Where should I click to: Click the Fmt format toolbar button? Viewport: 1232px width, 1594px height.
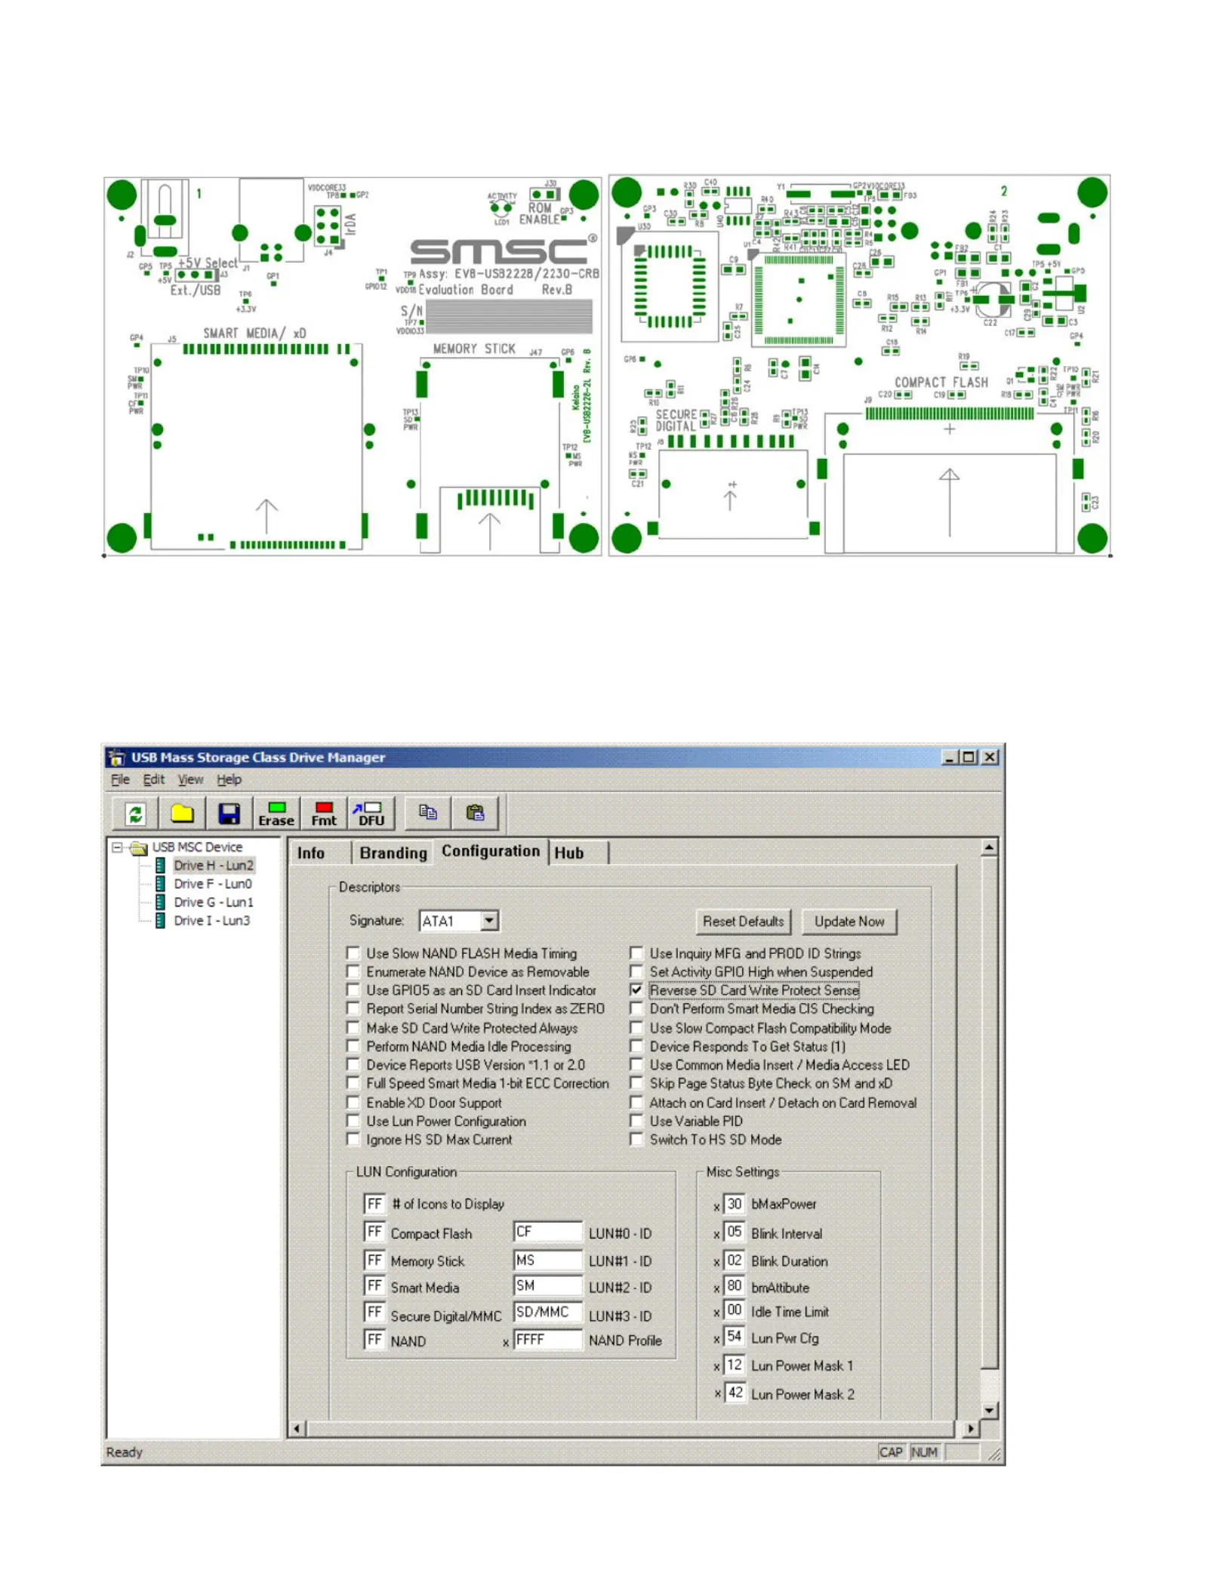pyautogui.click(x=324, y=814)
